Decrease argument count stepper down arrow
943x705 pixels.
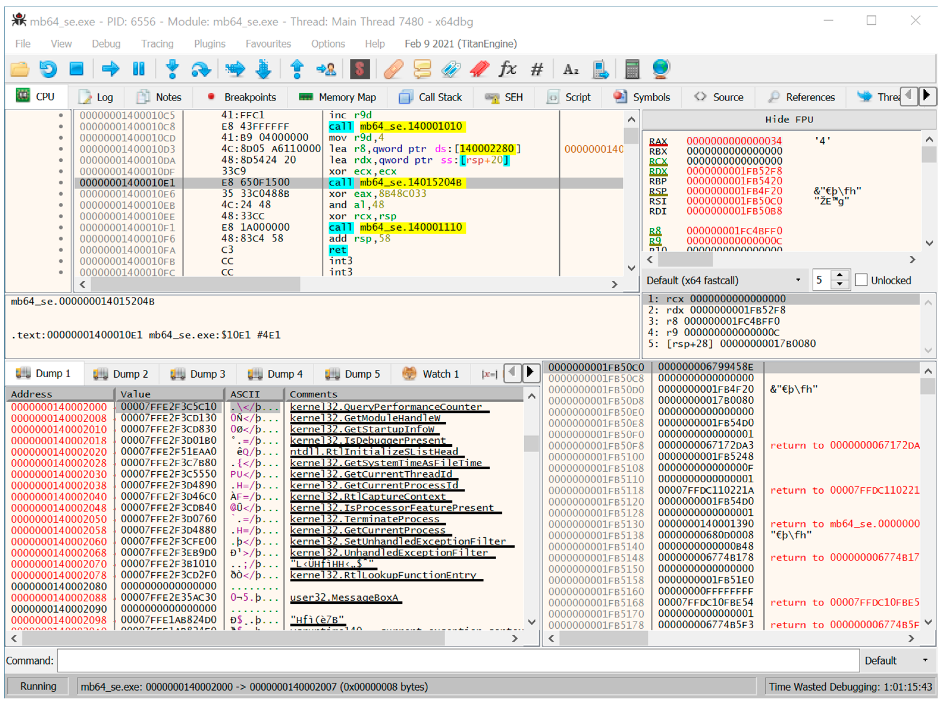[840, 284]
